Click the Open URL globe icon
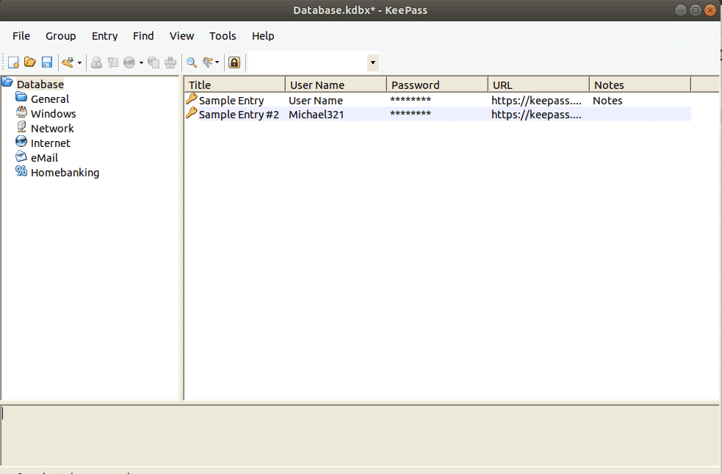 pos(130,62)
